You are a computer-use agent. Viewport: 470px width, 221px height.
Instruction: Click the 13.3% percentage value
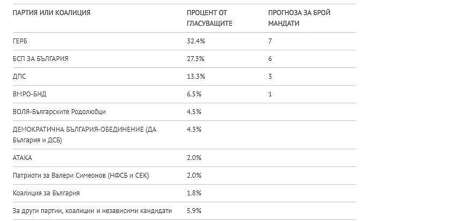(196, 77)
